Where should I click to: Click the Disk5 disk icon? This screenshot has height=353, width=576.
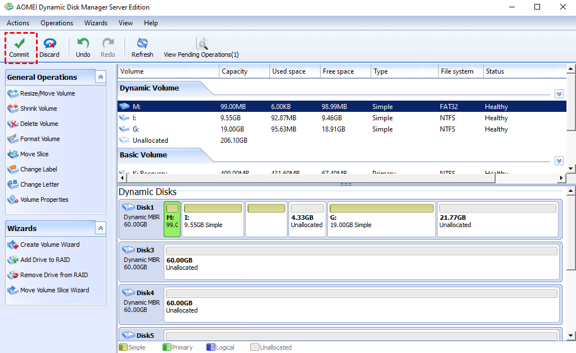129,336
